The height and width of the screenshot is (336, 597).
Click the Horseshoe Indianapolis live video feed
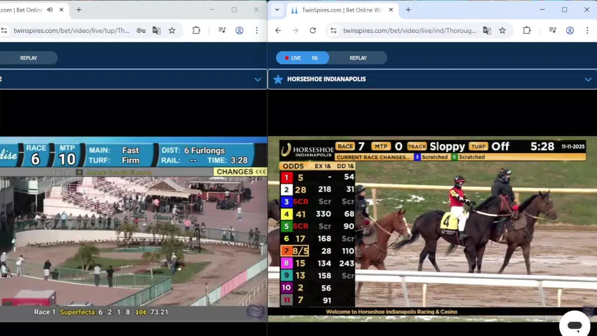433,229
